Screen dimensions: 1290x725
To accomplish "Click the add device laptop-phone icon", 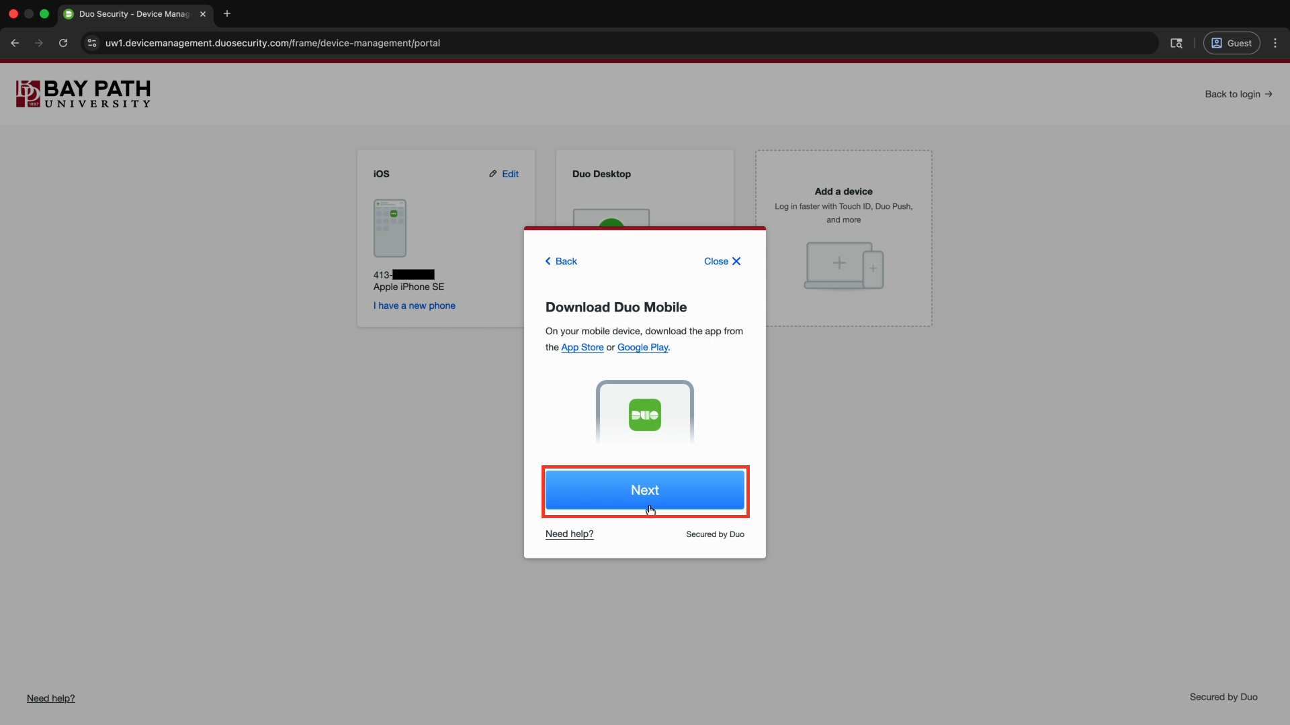I will point(844,266).
